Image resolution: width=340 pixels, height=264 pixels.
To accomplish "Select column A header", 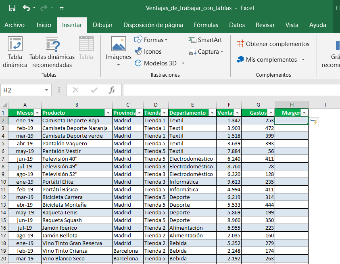I will 25,105.
